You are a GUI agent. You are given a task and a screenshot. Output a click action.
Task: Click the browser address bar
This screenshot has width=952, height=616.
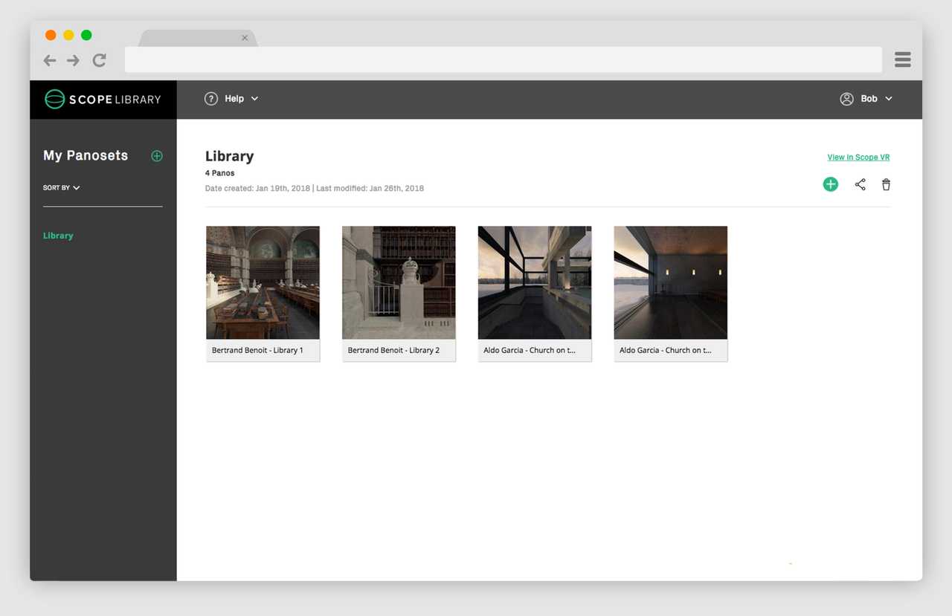tap(503, 59)
